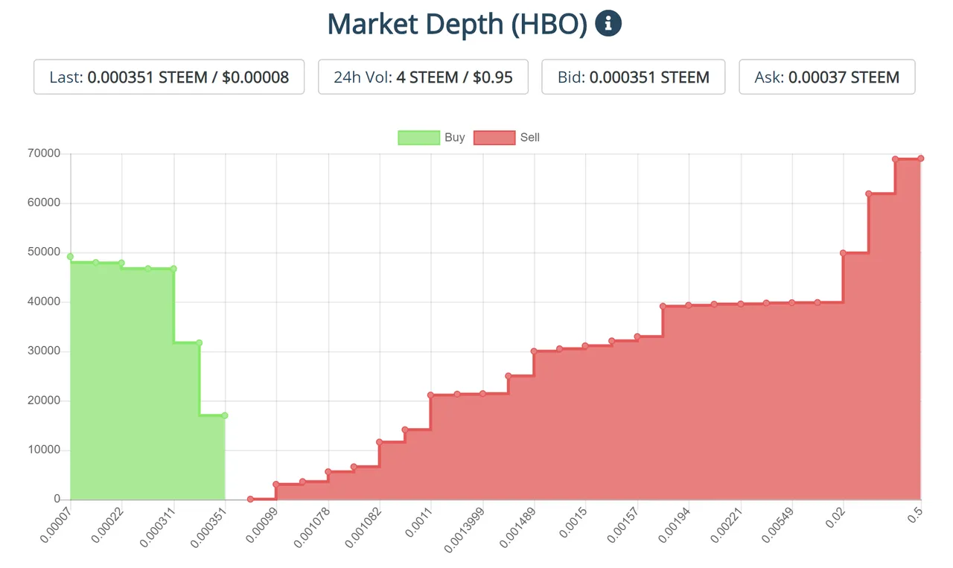
Task: Click the 60000 y-axis label
Action: coord(45,203)
